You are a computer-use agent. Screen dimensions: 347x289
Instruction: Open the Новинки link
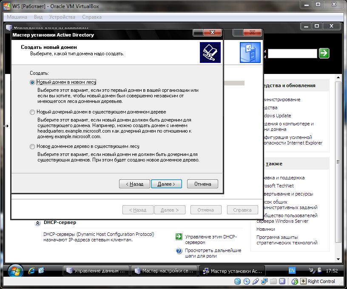click(265, 229)
